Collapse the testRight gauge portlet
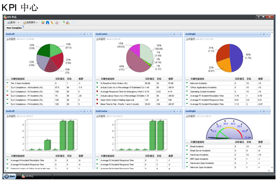Viewport: 277px width, 181px height. click(x=267, y=111)
